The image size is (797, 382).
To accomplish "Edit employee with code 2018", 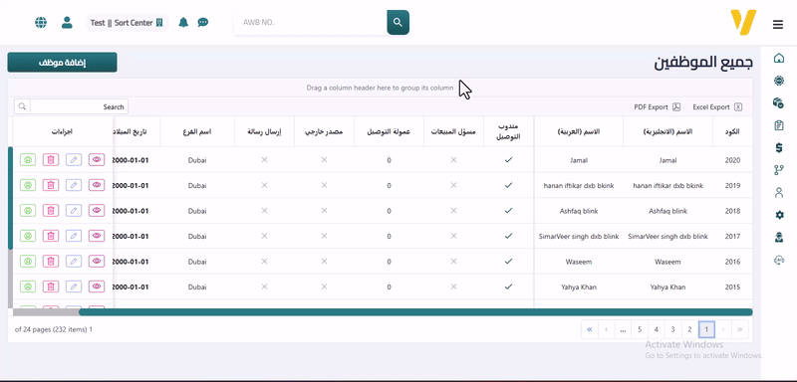I will tap(74, 211).
